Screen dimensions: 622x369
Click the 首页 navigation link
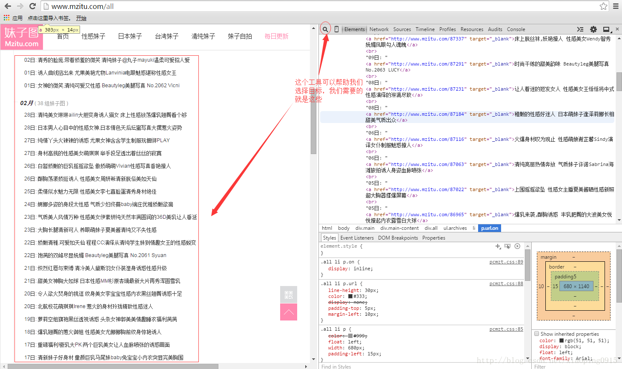(x=63, y=36)
